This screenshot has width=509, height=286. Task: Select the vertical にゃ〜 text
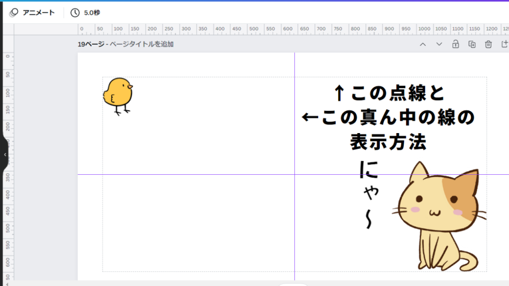(x=369, y=195)
